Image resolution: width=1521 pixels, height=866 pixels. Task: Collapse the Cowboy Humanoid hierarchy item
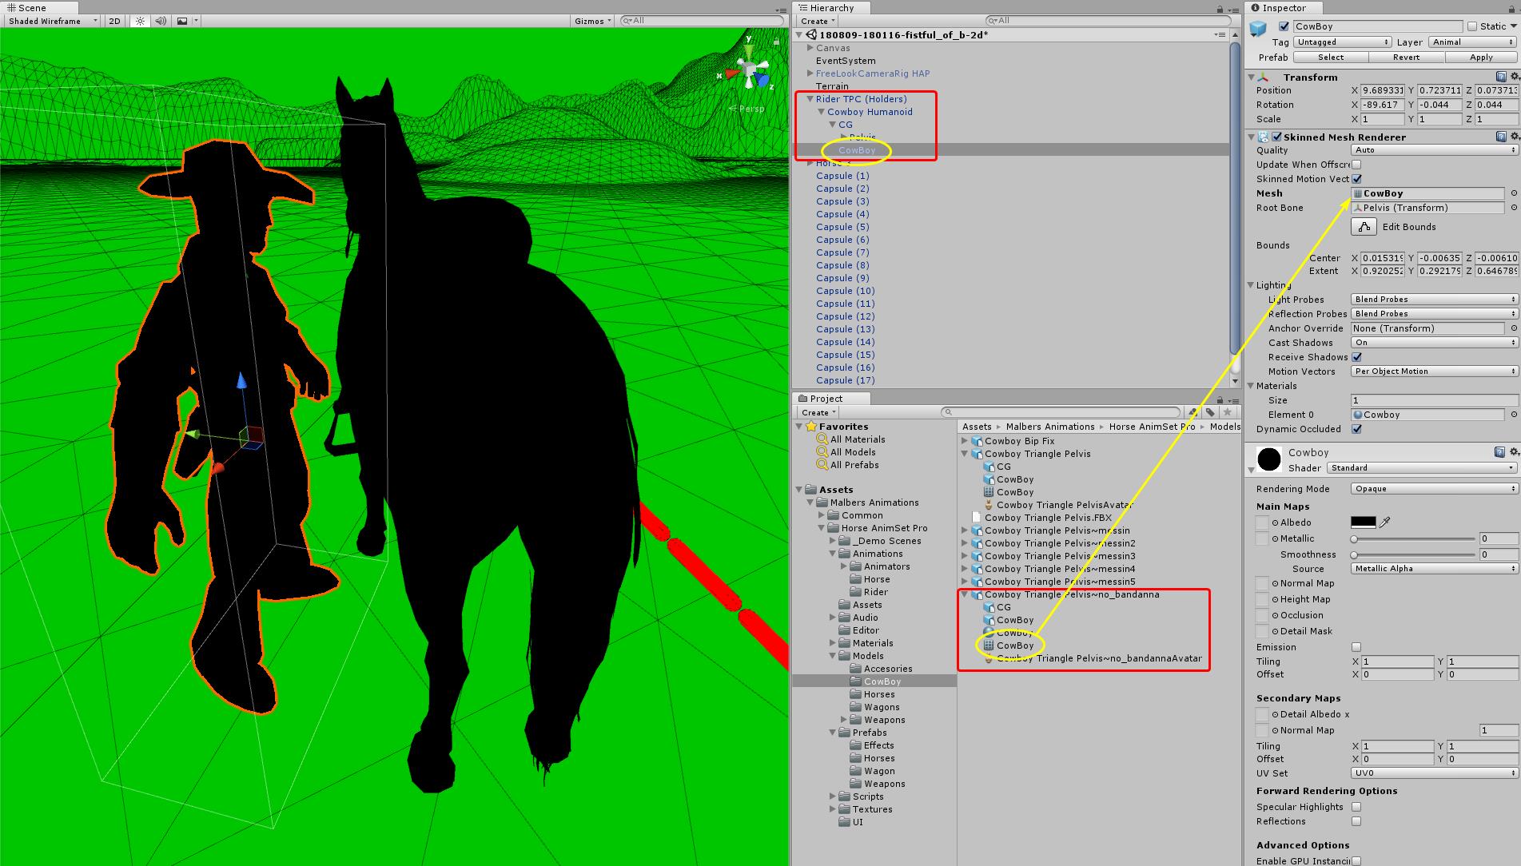[821, 112]
